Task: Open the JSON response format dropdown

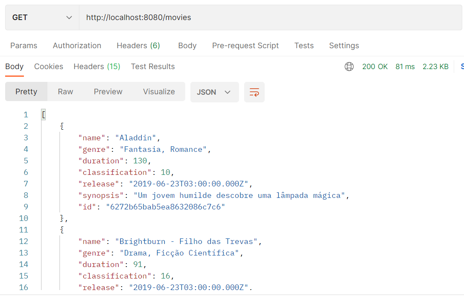Action: pos(214,92)
